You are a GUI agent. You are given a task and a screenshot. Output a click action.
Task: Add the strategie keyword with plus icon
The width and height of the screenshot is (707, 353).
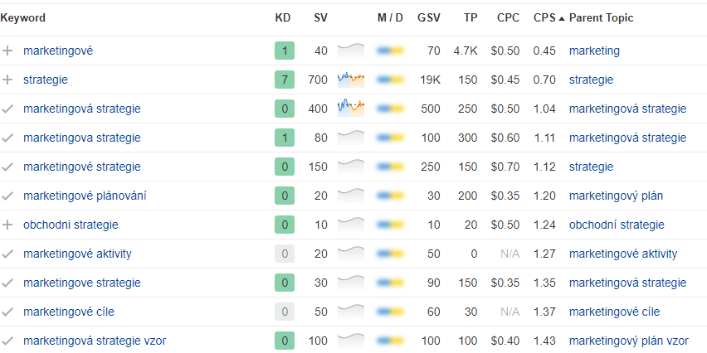tap(8, 80)
